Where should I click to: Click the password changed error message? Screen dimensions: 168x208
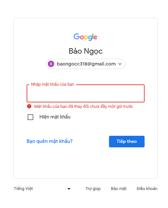84,107
